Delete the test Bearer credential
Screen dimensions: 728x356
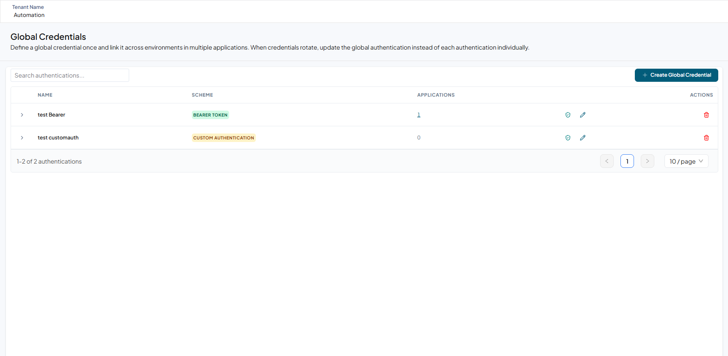click(706, 115)
